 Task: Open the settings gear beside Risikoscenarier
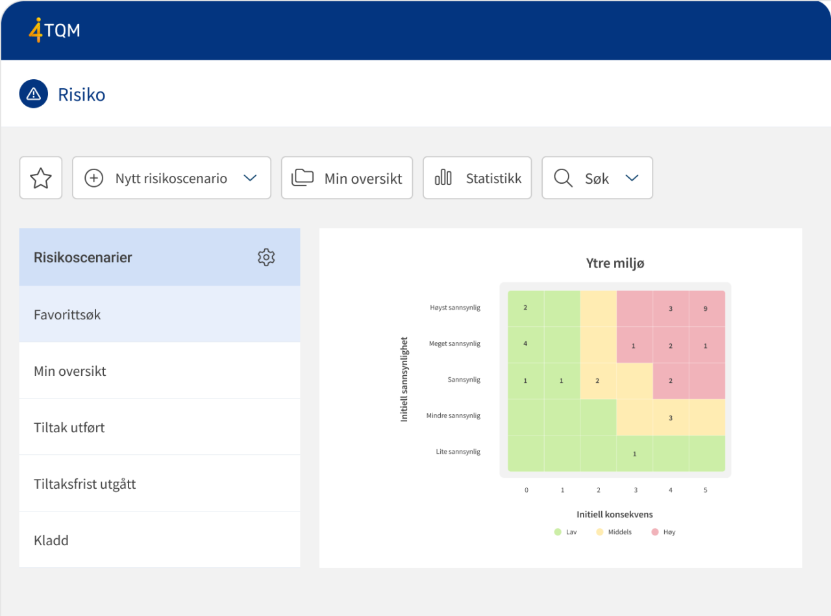tap(266, 257)
